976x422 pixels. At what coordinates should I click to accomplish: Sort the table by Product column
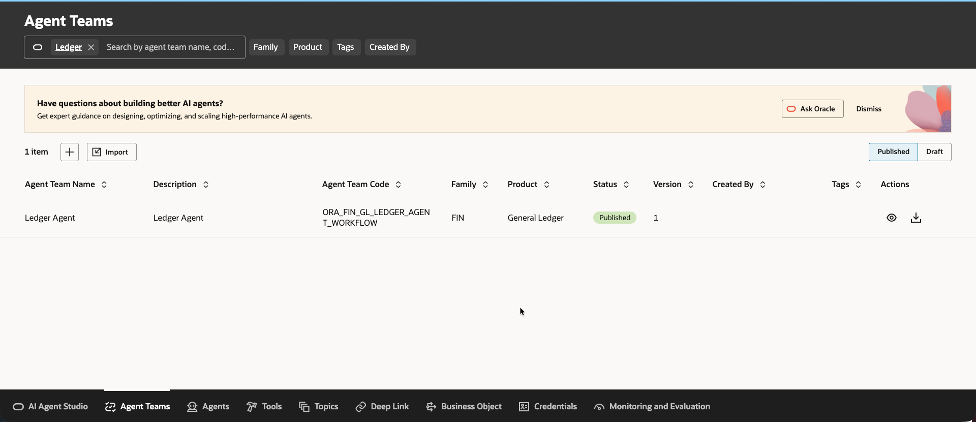pos(547,185)
